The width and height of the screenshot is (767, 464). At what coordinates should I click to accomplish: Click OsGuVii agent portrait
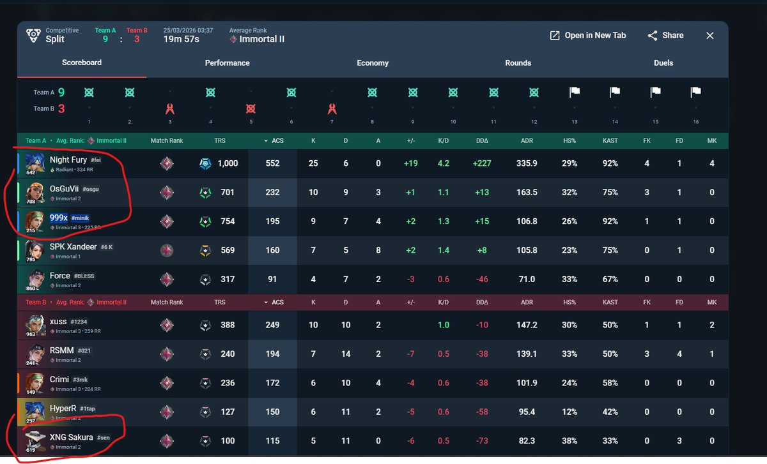click(34, 193)
